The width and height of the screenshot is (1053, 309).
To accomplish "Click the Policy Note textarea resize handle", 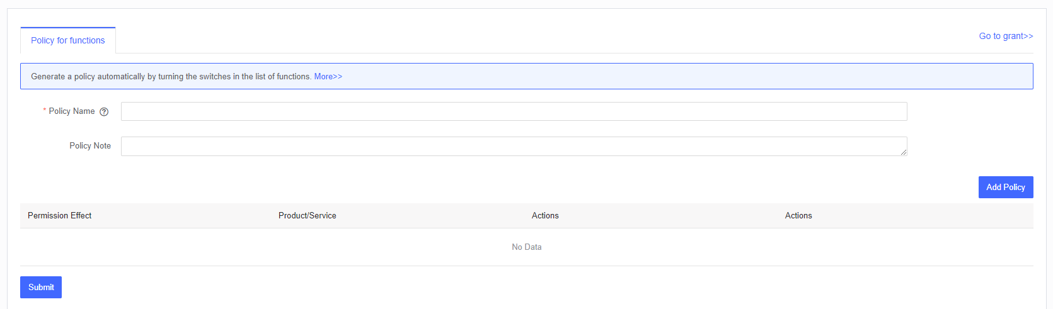I will pyautogui.click(x=904, y=152).
